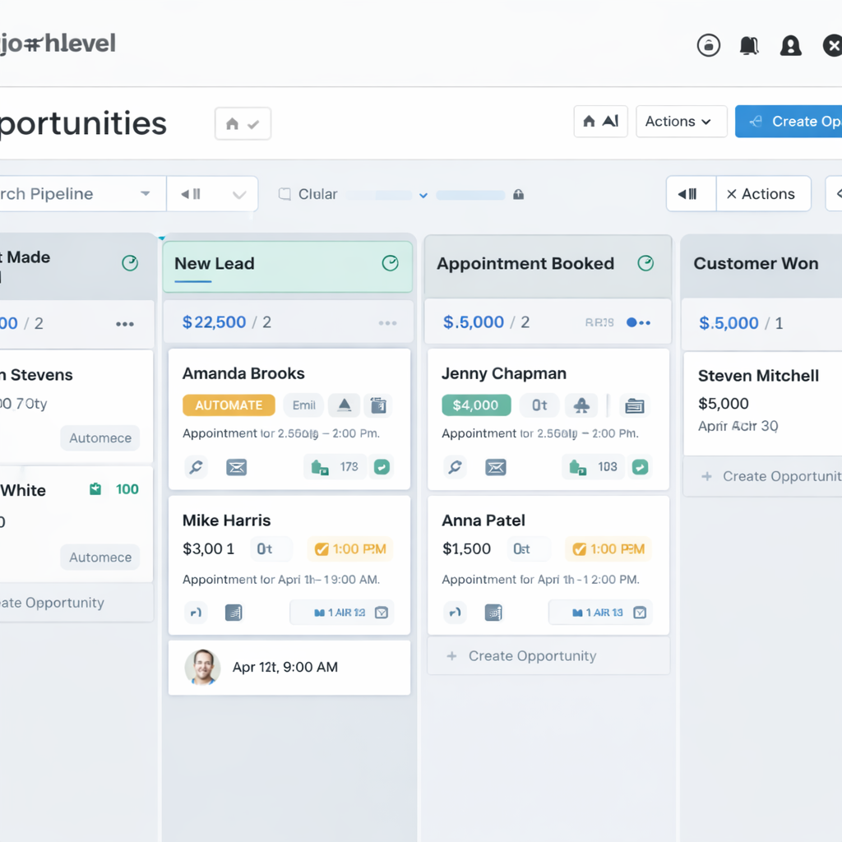
Task: Click envelope icon on Amanda Brooks card
Action: pyautogui.click(x=237, y=467)
